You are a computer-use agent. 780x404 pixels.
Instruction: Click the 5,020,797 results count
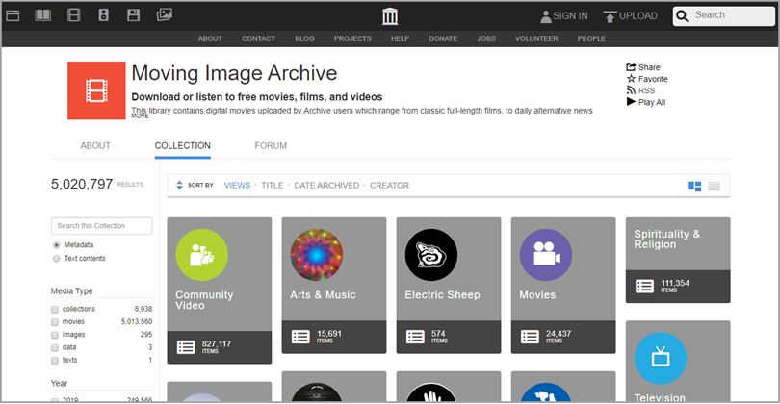[x=82, y=184]
